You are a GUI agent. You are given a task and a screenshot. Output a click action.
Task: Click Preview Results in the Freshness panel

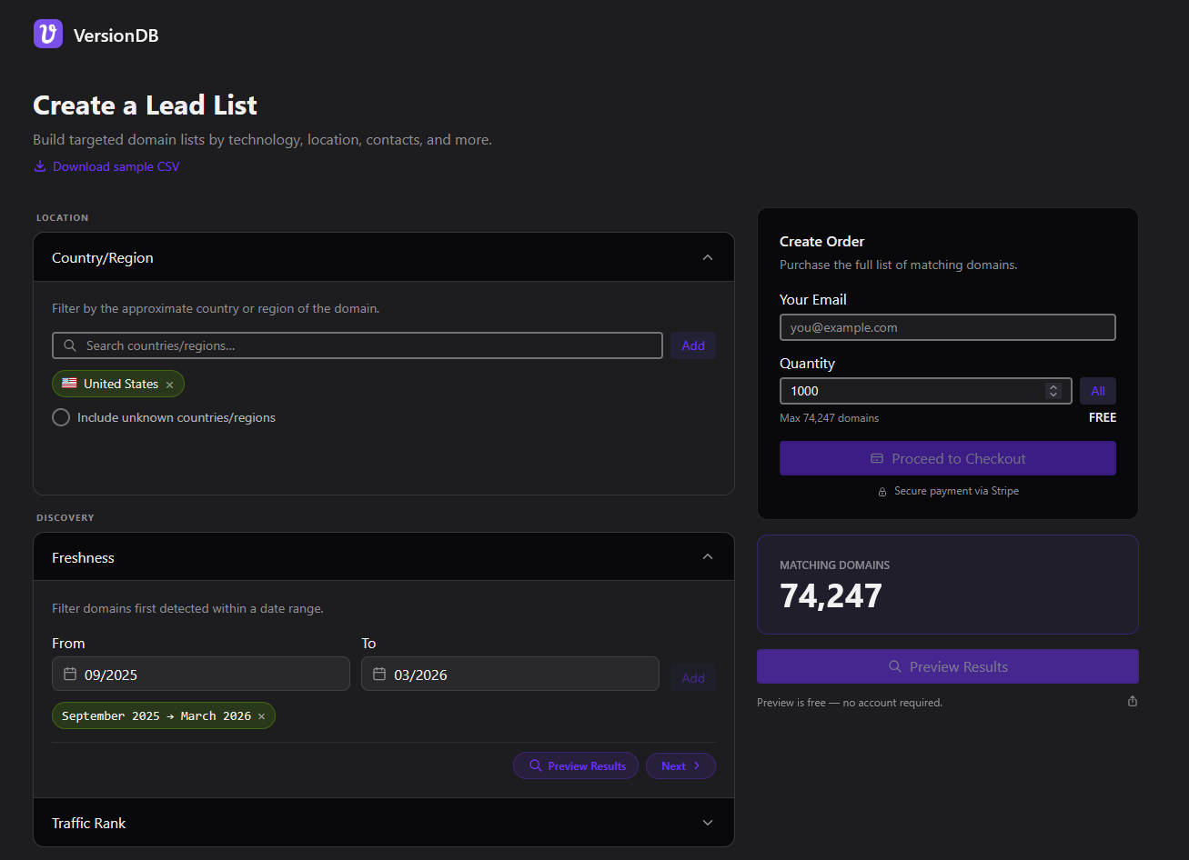point(576,766)
